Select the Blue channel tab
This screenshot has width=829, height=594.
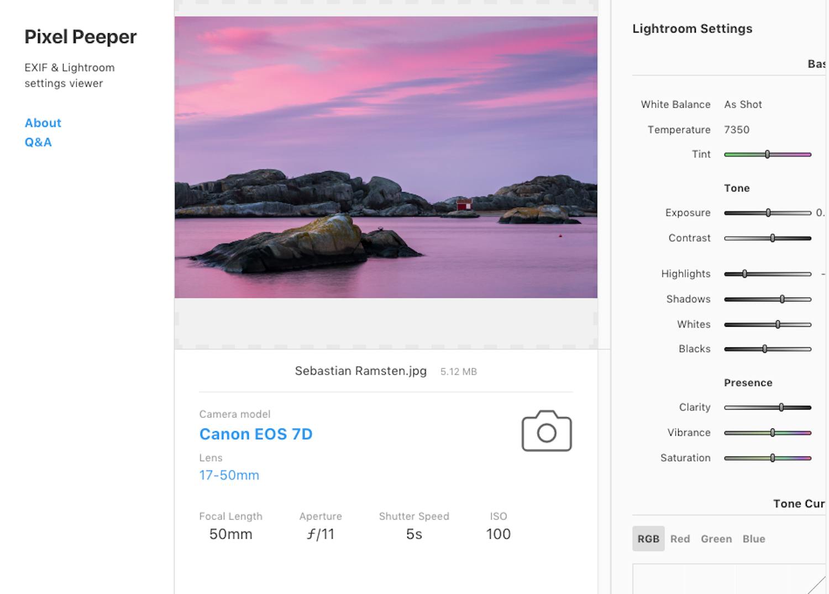tap(753, 539)
